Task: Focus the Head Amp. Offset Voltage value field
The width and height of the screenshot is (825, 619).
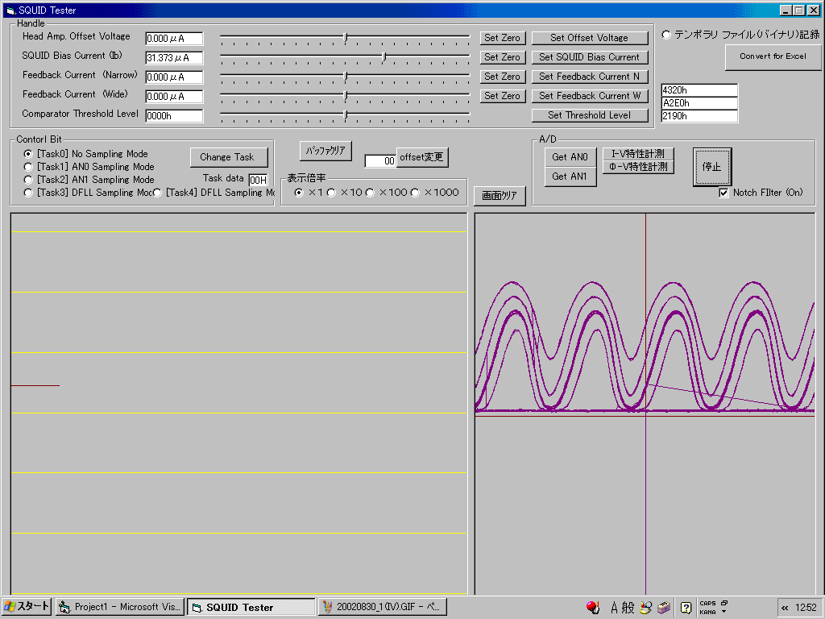Action: pyautogui.click(x=174, y=39)
